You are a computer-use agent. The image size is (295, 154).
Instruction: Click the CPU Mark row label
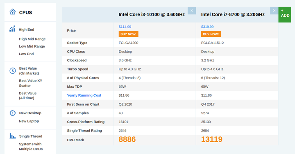pyautogui.click(x=75, y=140)
